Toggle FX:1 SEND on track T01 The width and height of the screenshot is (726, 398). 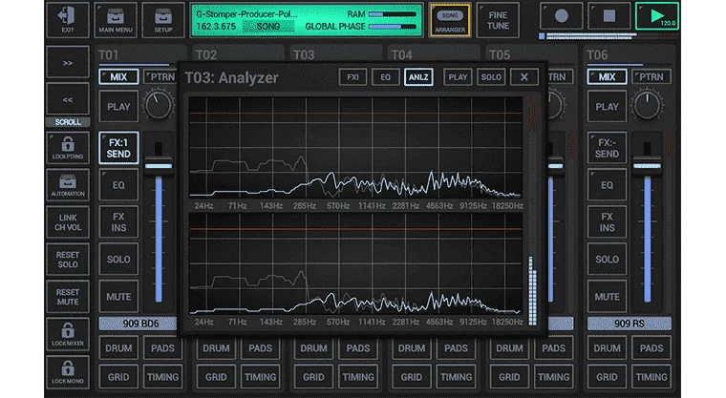(x=118, y=148)
